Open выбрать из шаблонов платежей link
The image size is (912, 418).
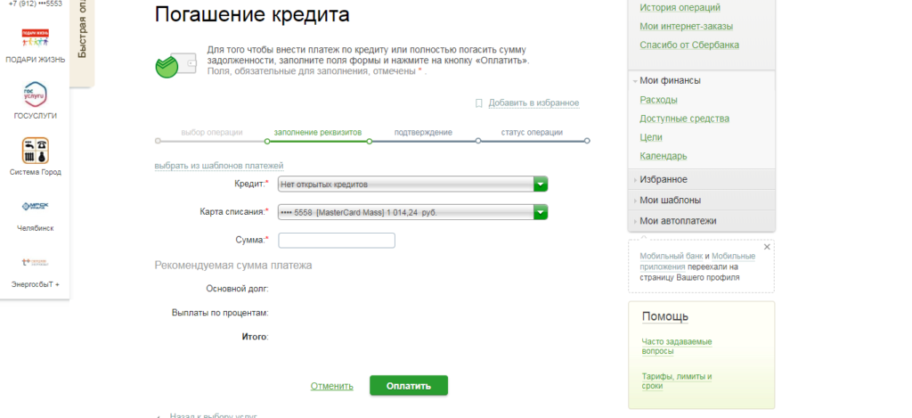pos(218,166)
